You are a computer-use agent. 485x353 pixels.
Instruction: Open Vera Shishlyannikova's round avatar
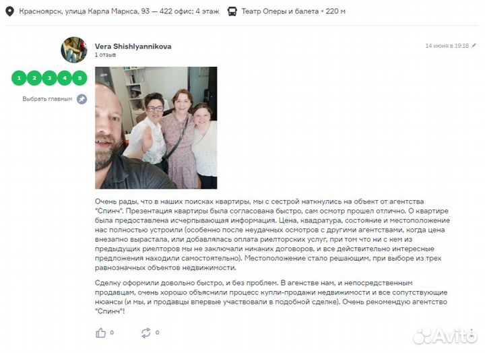tap(74, 50)
